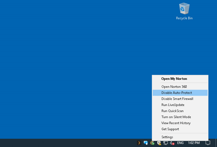Click the Norton tray icon with green check

pos(152,143)
